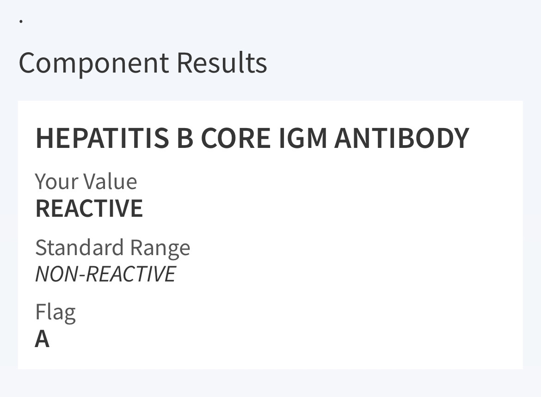
Task: Click the word Component in the heading
Action: 94,64
